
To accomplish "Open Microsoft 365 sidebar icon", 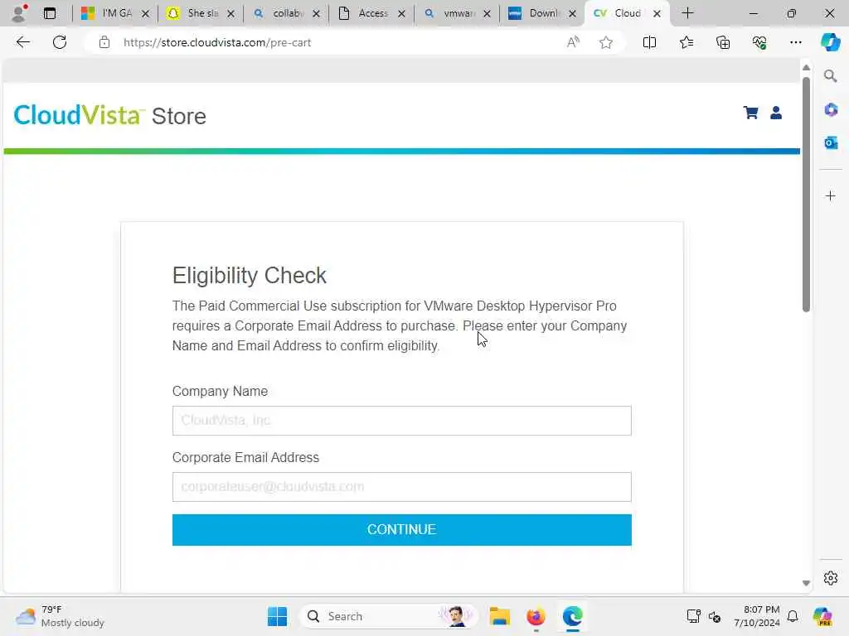I will click(830, 110).
